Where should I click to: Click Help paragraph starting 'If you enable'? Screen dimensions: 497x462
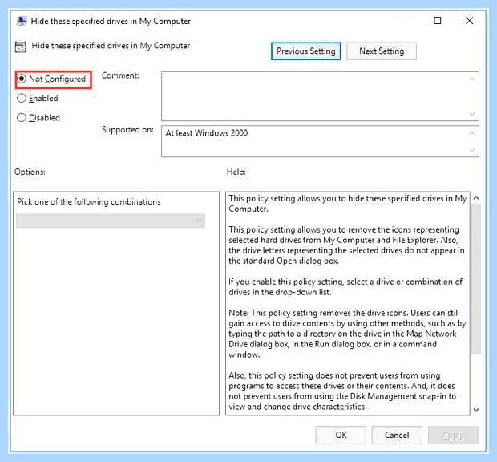(x=345, y=286)
